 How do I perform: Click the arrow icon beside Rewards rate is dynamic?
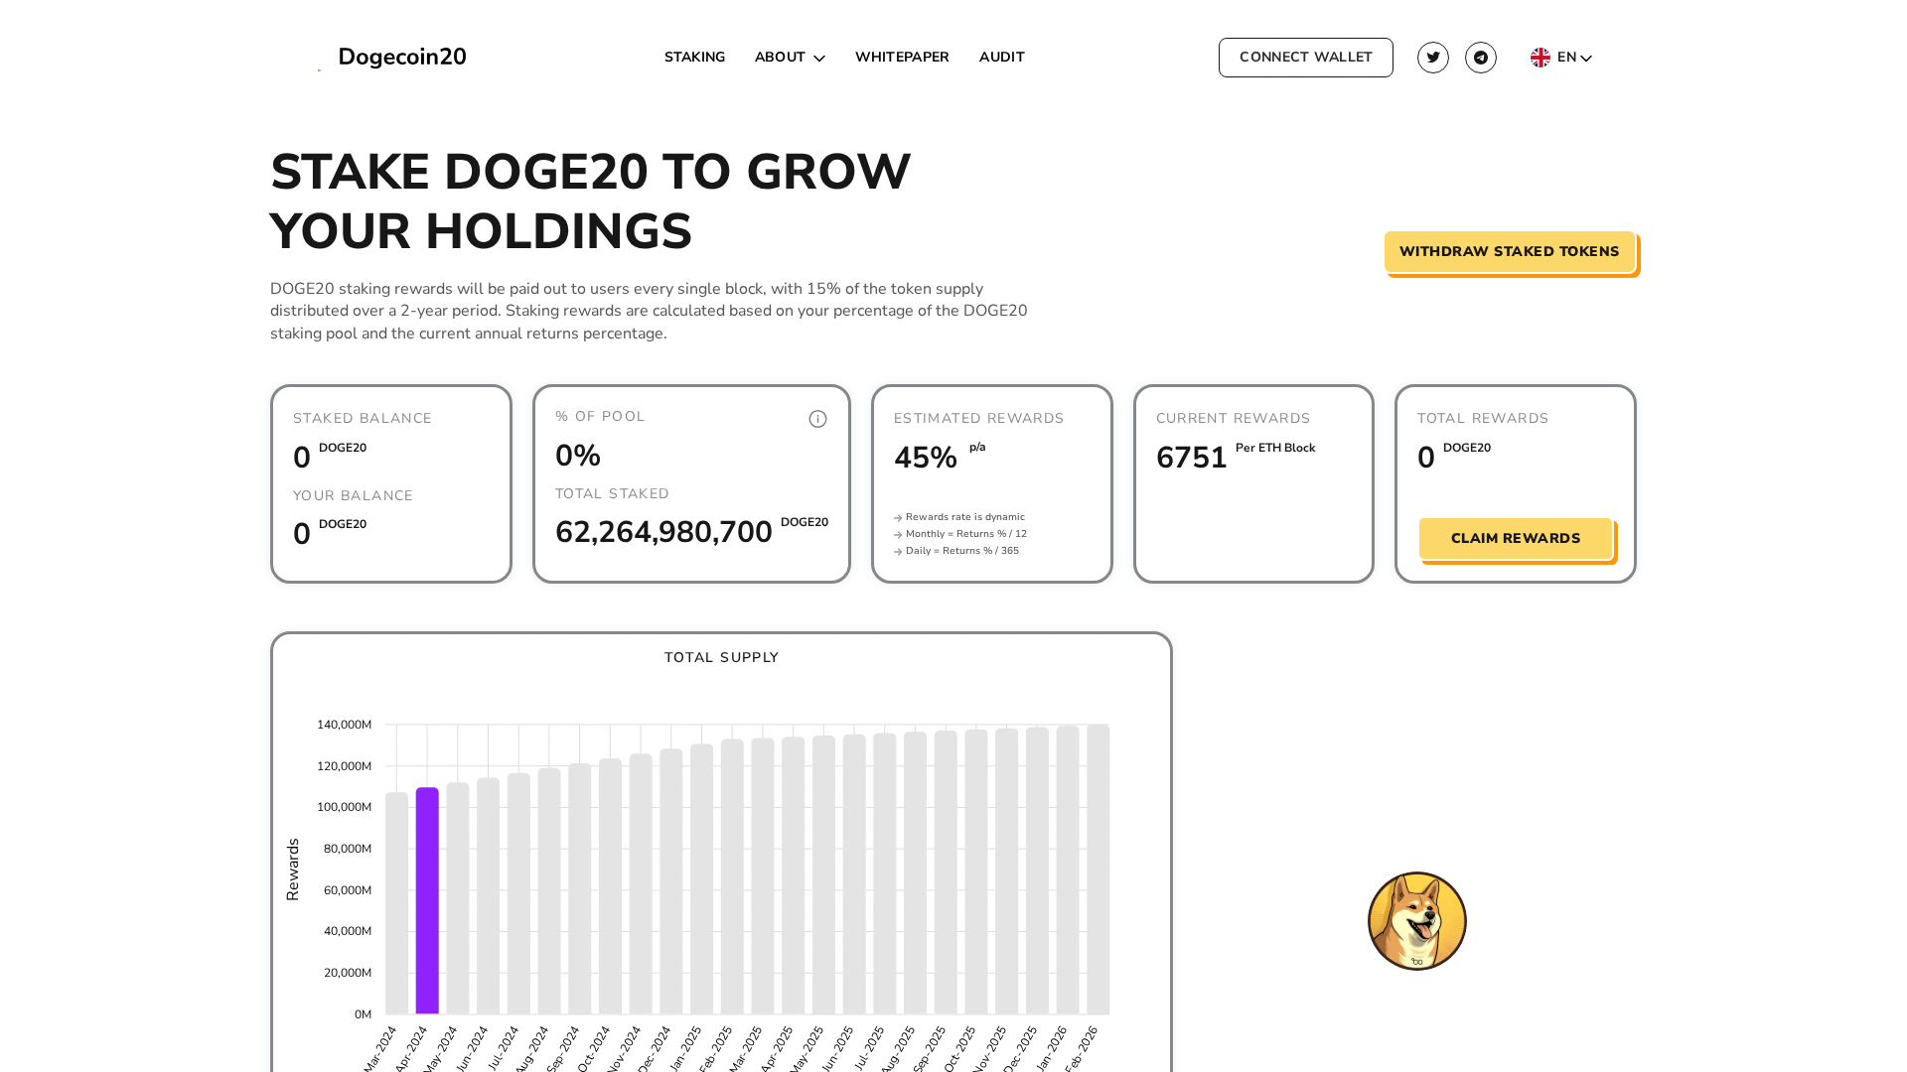[x=898, y=517]
